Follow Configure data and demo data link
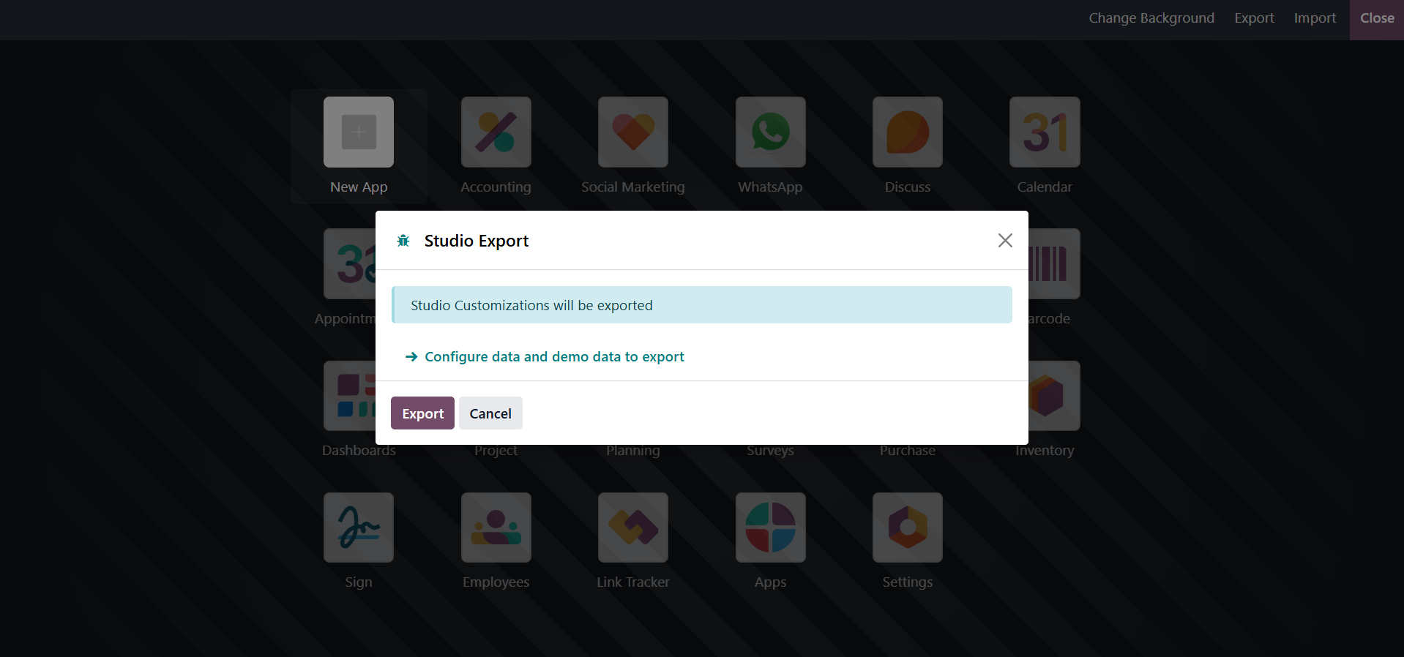Screen dimensions: 1404x657 click(x=554, y=356)
